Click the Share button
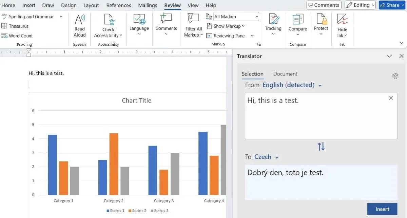The image size is (407, 218). pos(392,5)
